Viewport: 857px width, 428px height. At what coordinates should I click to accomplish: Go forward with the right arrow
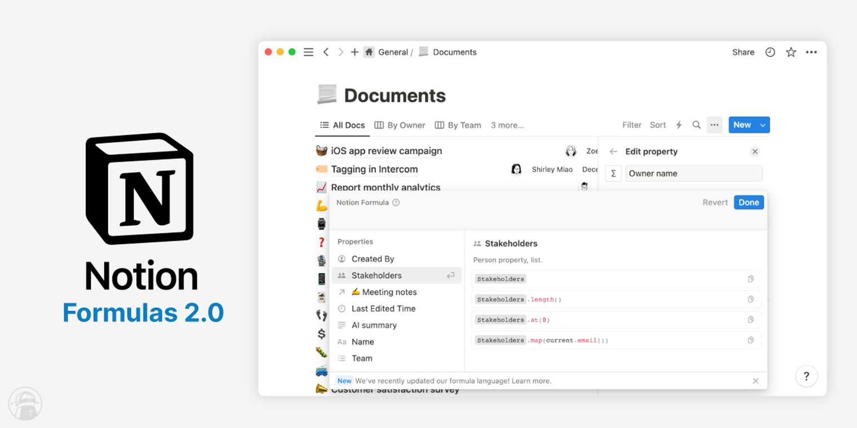341,52
